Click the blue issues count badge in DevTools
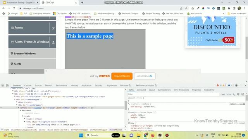This screenshot has width=248, height=139. tap(230, 85)
